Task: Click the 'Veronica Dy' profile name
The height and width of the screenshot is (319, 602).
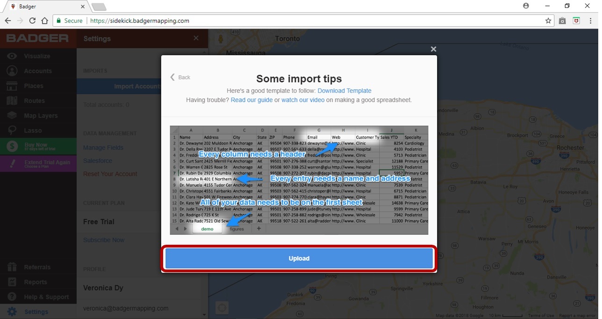Action: tap(103, 288)
